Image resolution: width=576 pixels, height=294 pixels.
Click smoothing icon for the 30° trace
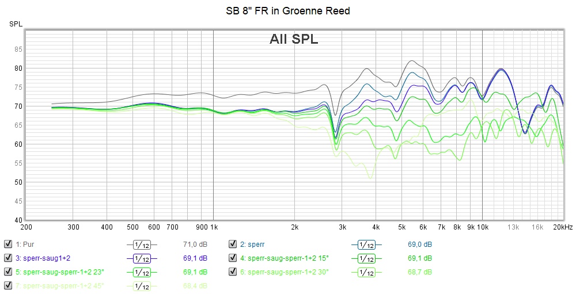tap(366, 272)
